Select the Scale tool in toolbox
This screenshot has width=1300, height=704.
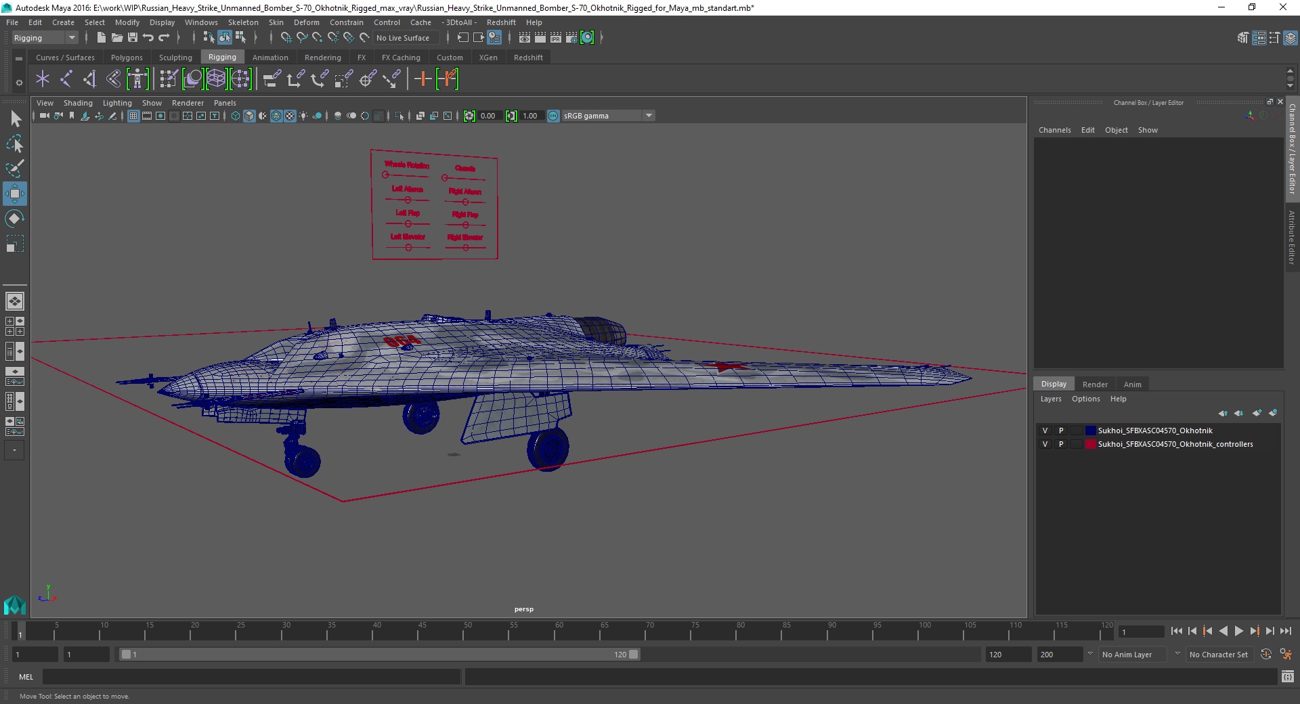(15, 244)
